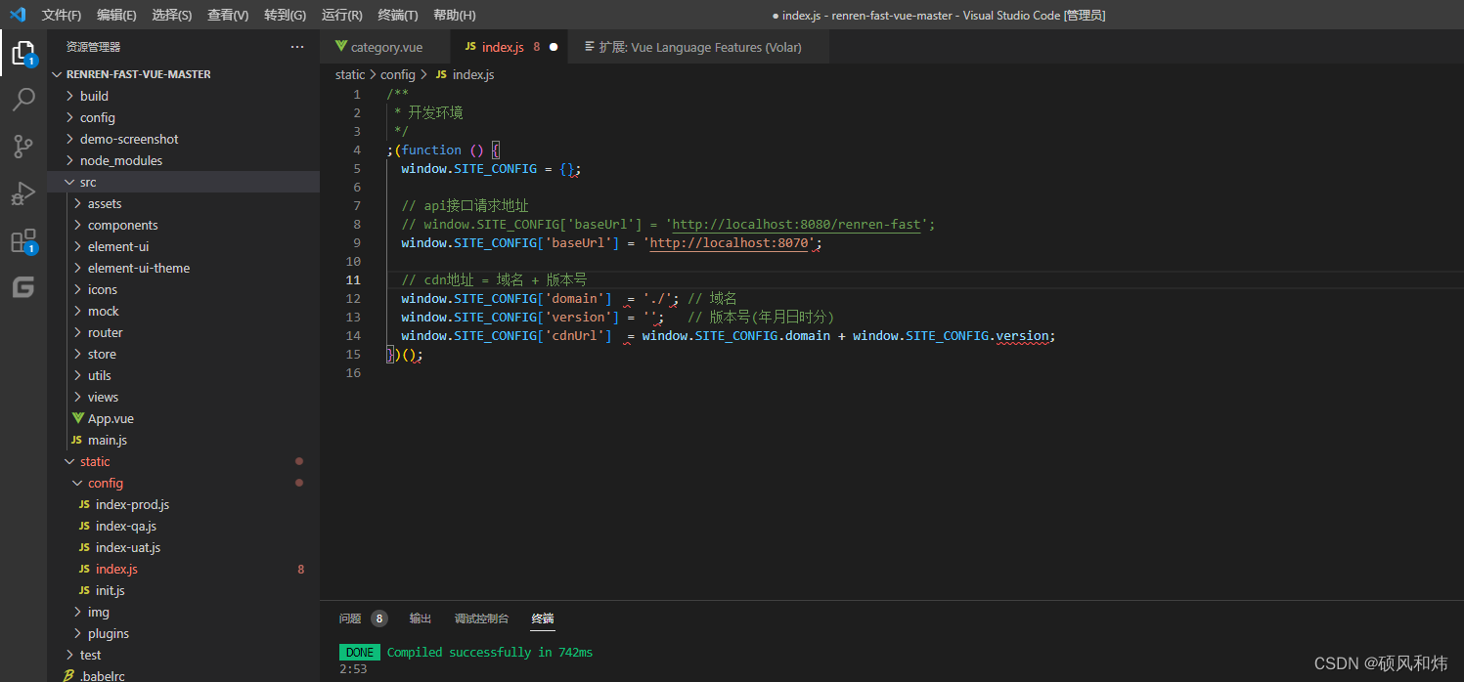Collapse RENREN-FAST-VUE-MASTER root folder
The width and height of the screenshot is (1464, 682).
[183, 74]
